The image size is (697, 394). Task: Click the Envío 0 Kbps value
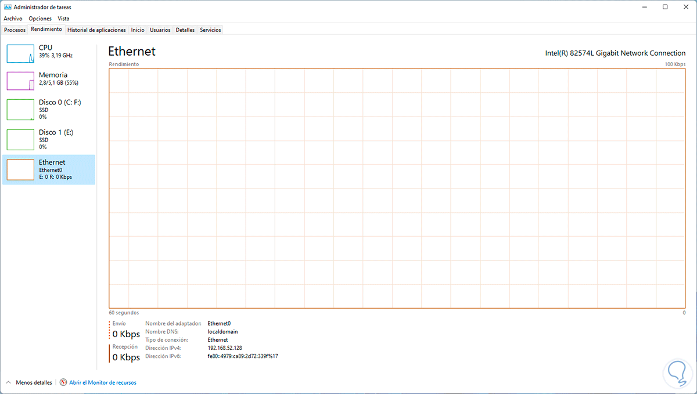click(126, 334)
